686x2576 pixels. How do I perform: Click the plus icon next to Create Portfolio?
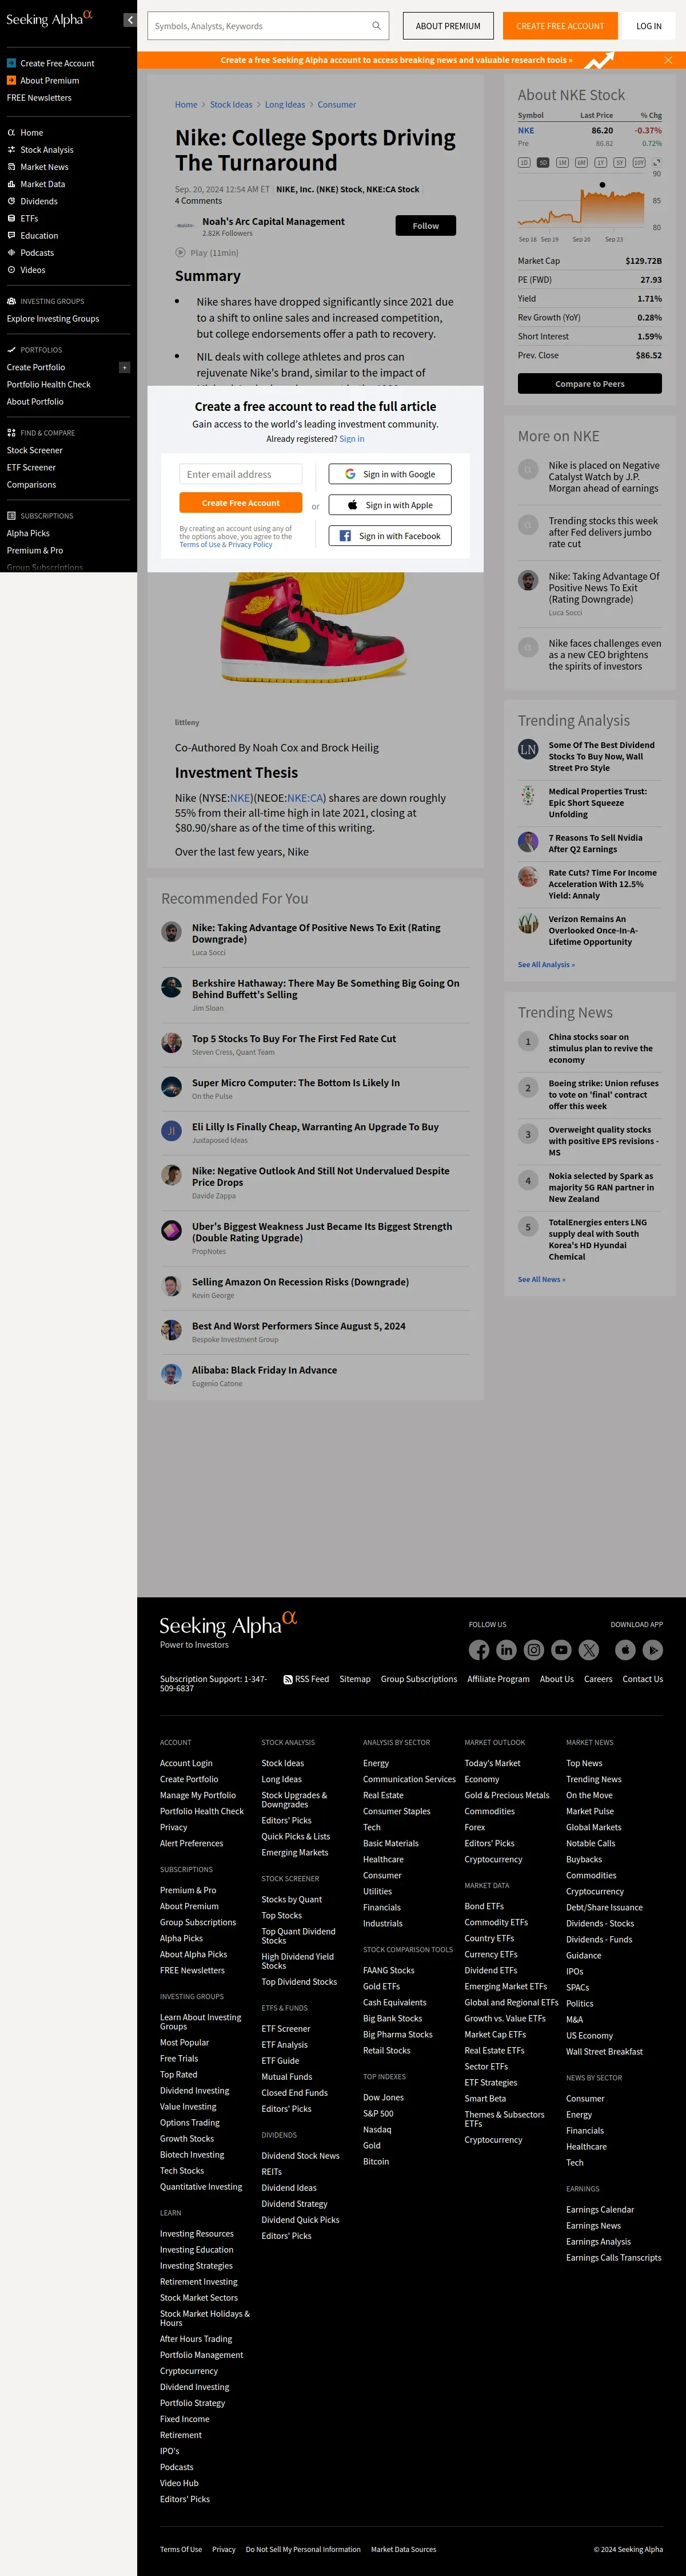click(124, 367)
